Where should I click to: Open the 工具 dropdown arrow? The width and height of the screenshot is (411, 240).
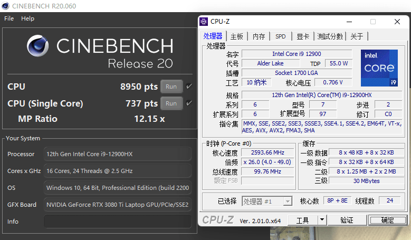click(322, 220)
